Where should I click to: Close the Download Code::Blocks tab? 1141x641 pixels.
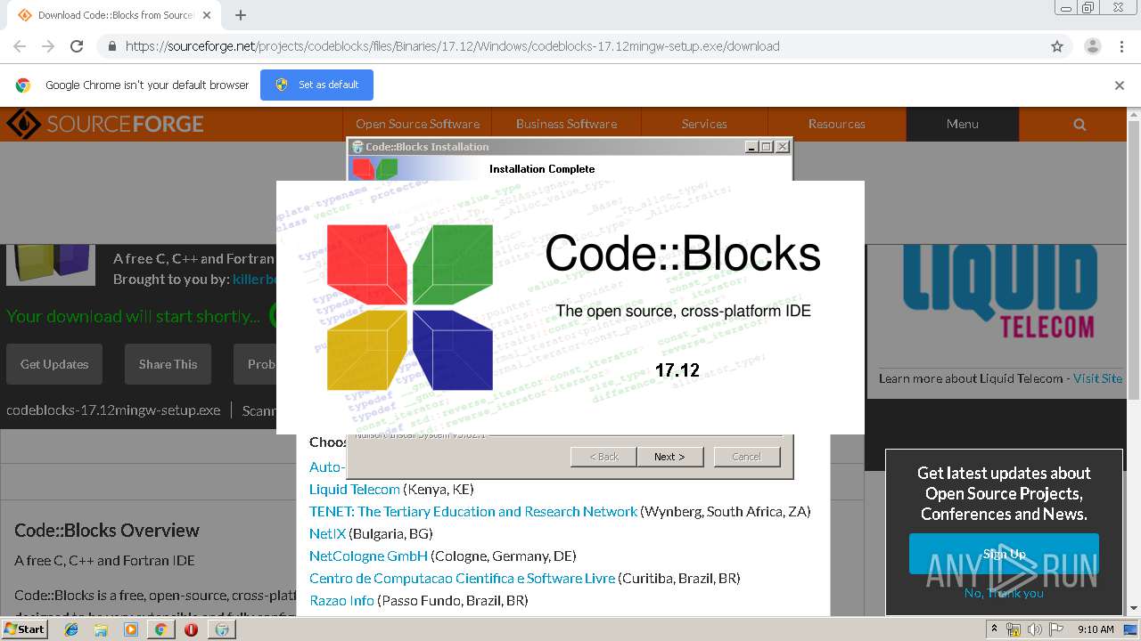(206, 15)
